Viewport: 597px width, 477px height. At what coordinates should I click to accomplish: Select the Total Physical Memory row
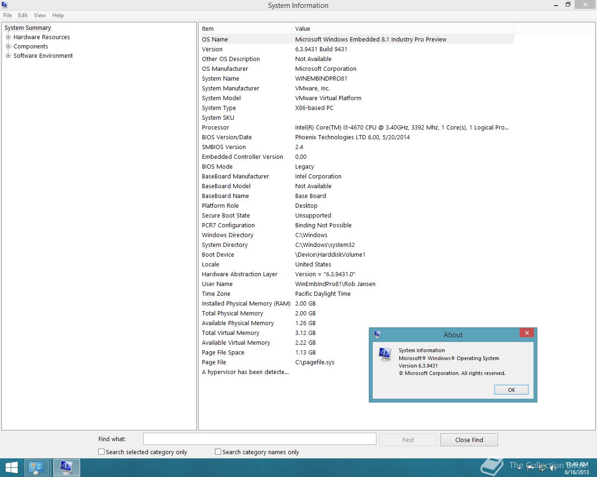point(357,313)
